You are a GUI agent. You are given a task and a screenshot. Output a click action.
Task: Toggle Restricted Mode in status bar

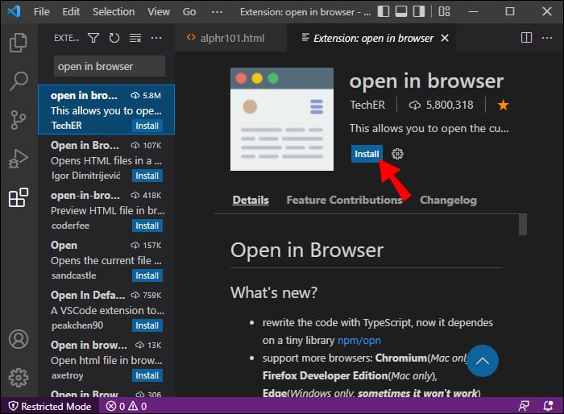click(49, 406)
